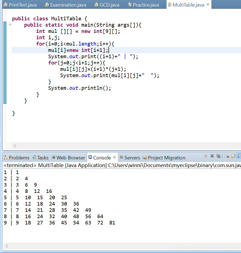Open the Examination.java editor tab

coord(65,5)
